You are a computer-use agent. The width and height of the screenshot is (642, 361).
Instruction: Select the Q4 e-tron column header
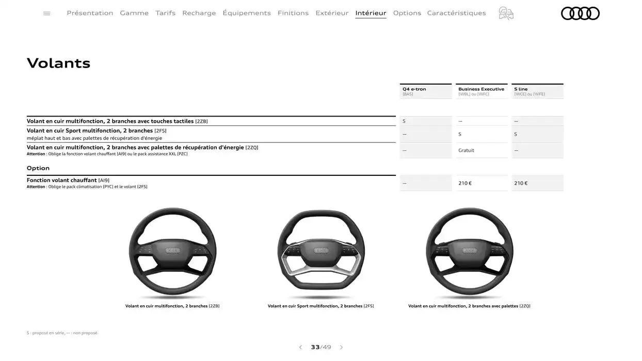coord(425,91)
